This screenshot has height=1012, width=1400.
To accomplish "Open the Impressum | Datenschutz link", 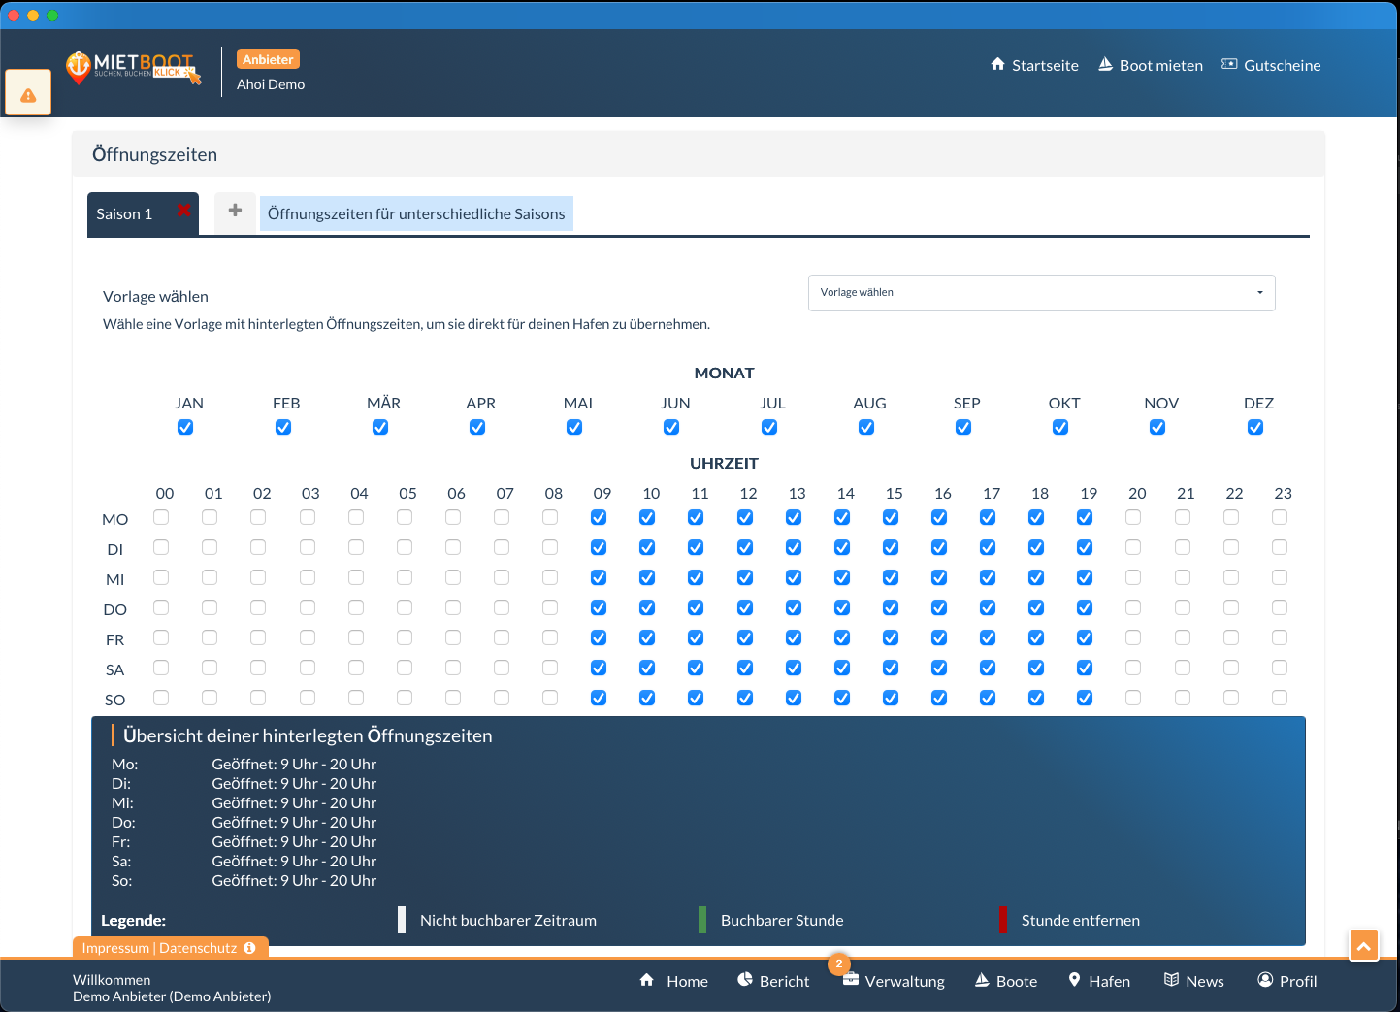I will coord(159,948).
